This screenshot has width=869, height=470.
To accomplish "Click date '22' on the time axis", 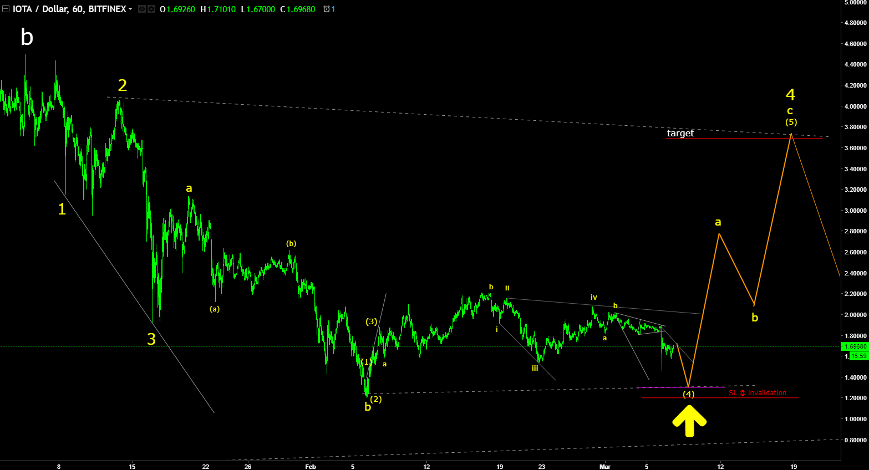I will 206,467.
